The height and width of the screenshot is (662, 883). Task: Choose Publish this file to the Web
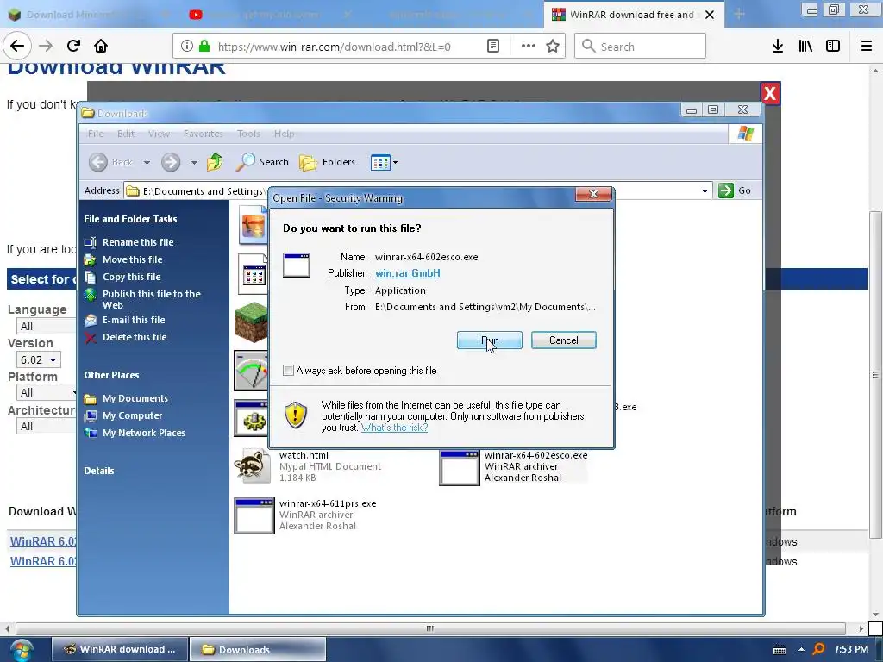coord(151,299)
